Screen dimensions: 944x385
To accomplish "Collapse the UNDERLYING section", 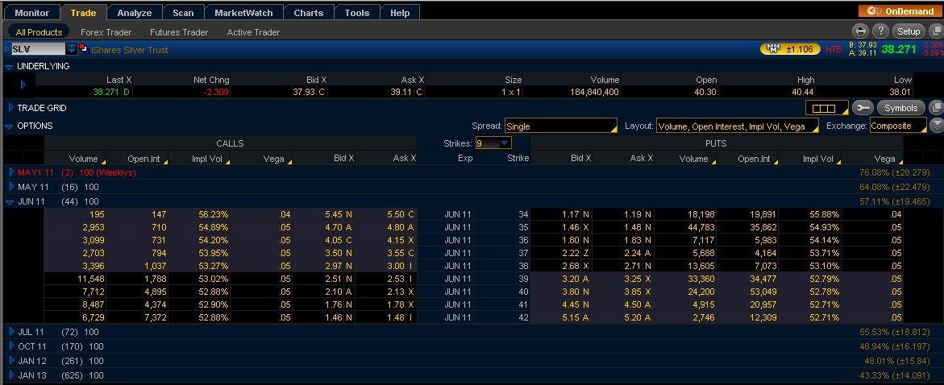I will click(8, 67).
